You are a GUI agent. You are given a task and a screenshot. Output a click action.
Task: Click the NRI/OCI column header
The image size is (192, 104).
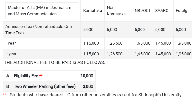[x=142, y=11]
